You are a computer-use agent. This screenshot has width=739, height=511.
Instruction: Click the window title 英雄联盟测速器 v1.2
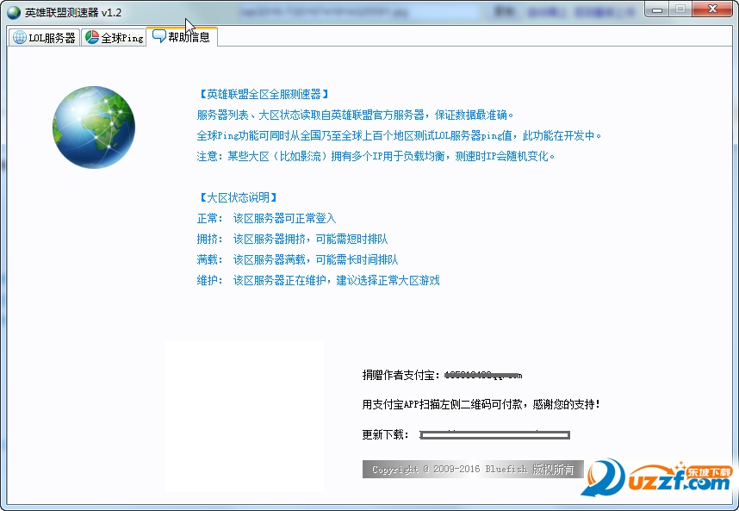[x=73, y=13]
